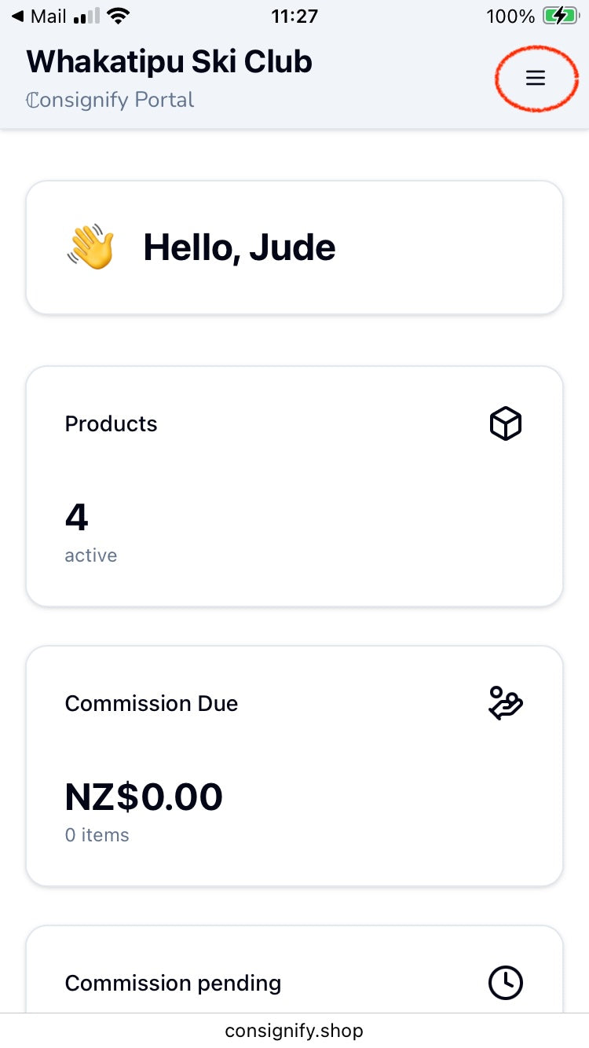Tap the waving hand emoji
This screenshot has height=1048, width=589.
[x=91, y=247]
